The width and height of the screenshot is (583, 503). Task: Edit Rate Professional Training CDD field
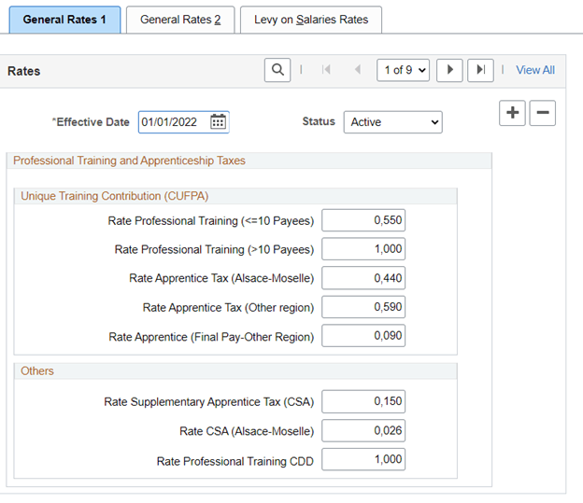click(x=363, y=459)
